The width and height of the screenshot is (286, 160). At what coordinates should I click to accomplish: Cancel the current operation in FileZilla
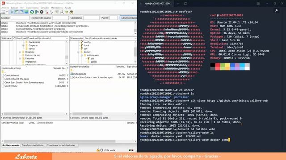(x=42, y=12)
